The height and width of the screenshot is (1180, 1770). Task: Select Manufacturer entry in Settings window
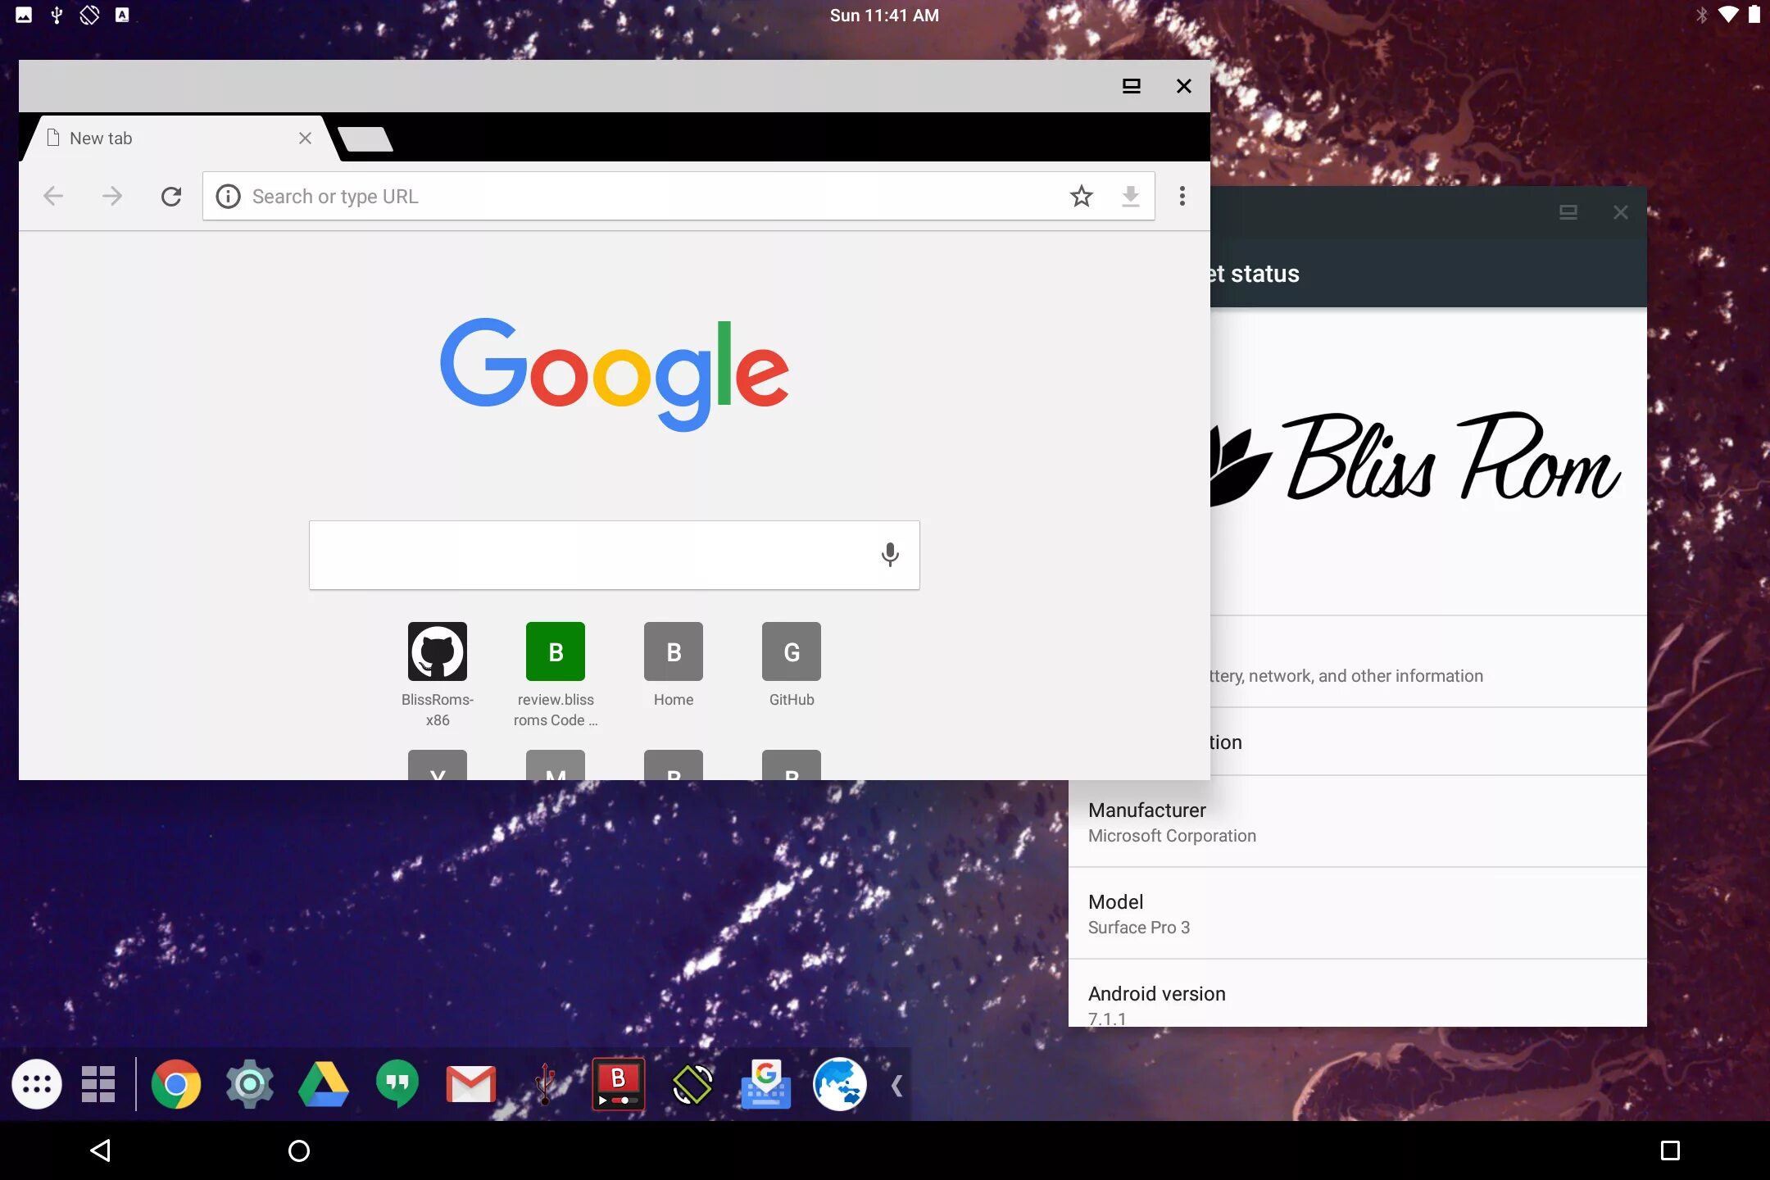(1358, 822)
